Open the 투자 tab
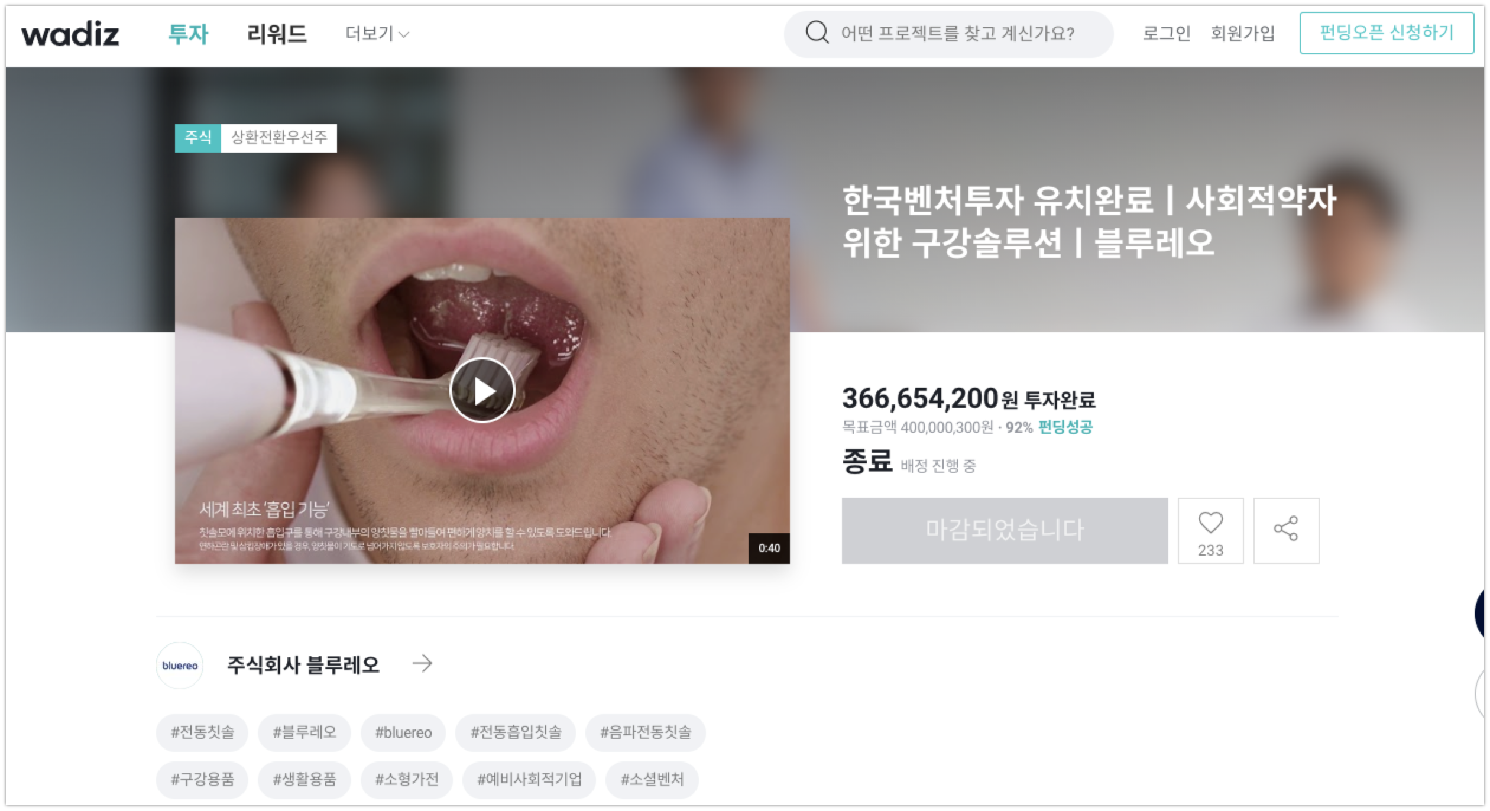1490x811 pixels. 188,34
